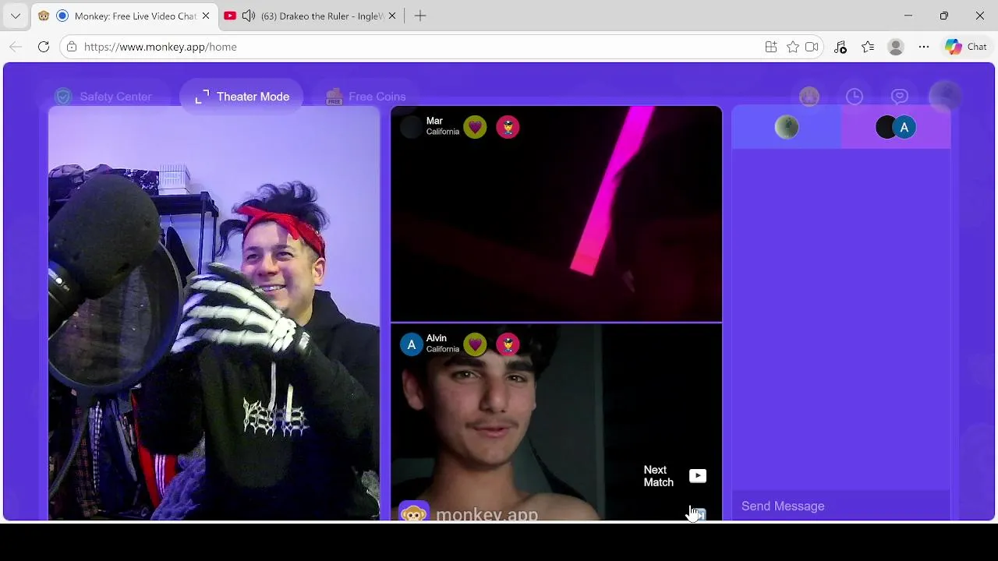The height and width of the screenshot is (561, 998).
Task: Open the tab search dropdown arrow
Action: tap(15, 16)
